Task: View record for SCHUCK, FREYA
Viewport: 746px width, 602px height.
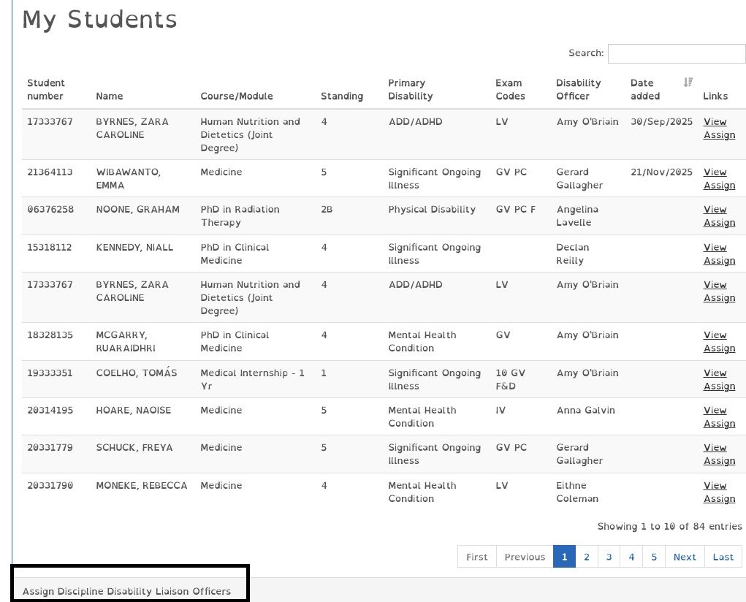Action: 715,447
